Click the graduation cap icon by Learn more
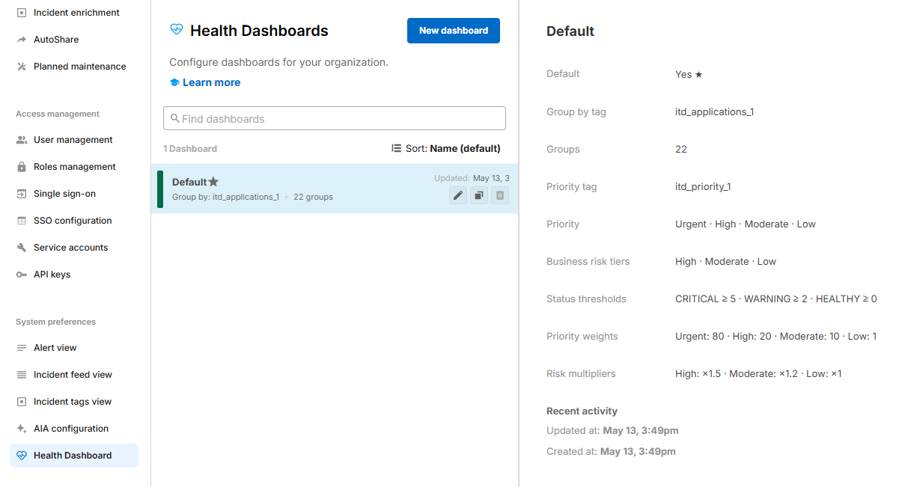 click(174, 82)
